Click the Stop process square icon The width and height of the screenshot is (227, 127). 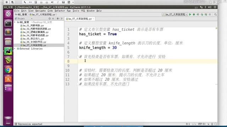(x=210, y=14)
